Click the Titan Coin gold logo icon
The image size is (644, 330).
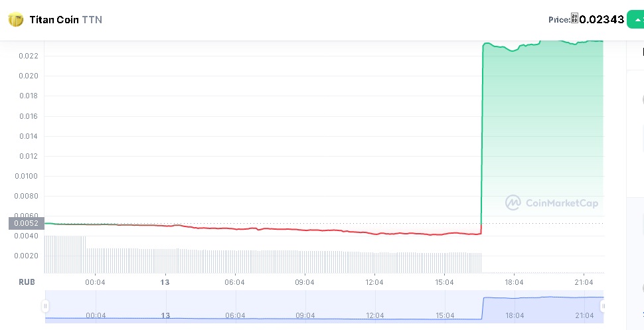(x=16, y=19)
